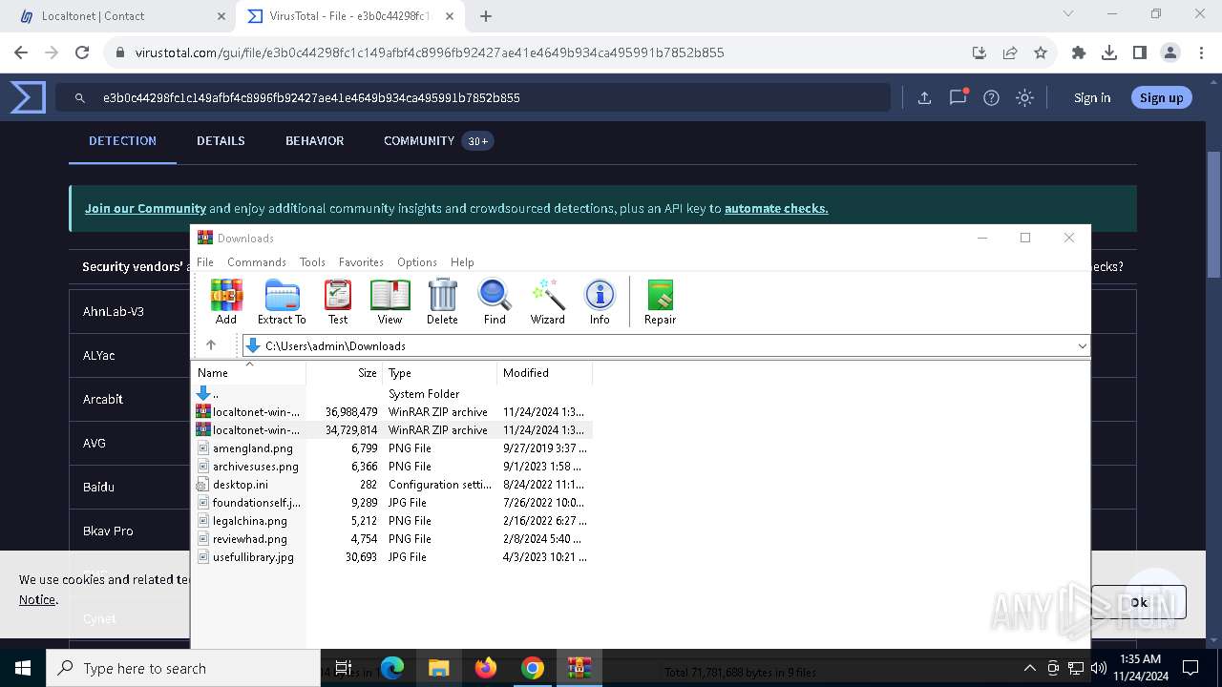Switch to the BEHAVIOR tab
Image resolution: width=1222 pixels, height=687 pixels.
pos(314,140)
